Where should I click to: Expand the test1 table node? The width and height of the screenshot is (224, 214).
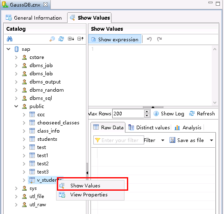[x=24, y=155]
